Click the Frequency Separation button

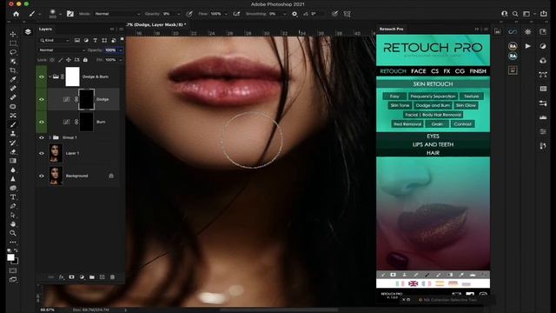coord(433,97)
